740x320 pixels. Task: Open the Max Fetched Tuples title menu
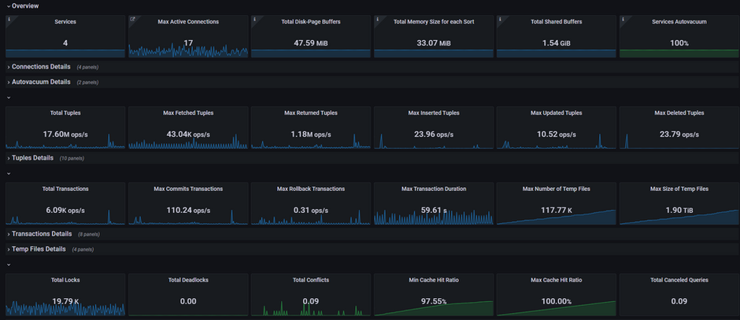click(x=188, y=113)
